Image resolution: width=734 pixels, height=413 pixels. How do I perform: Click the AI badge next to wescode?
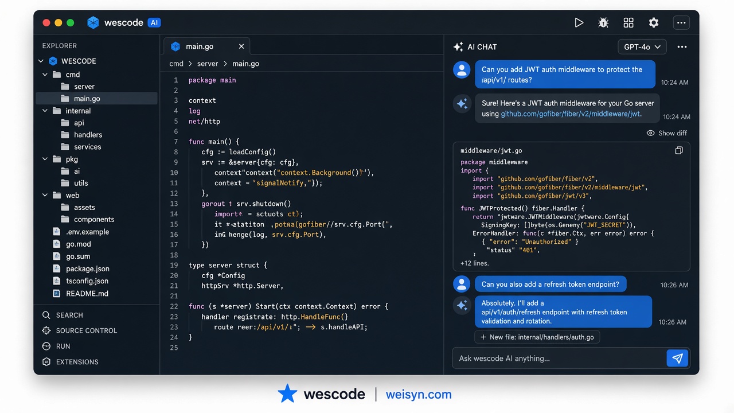pos(154,23)
